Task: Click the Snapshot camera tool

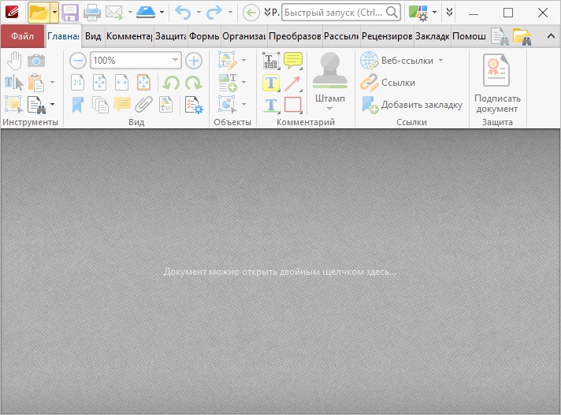Action: (x=36, y=61)
